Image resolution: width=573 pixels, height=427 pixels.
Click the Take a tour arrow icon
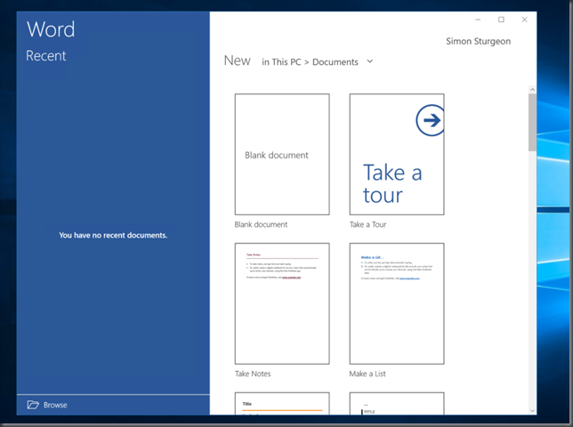click(430, 120)
